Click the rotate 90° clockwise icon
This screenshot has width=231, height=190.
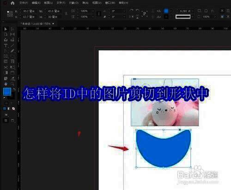pyautogui.click(x=131, y=11)
